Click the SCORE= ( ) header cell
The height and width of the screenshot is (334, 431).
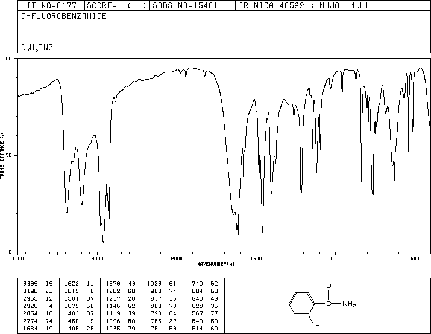(x=117, y=5)
